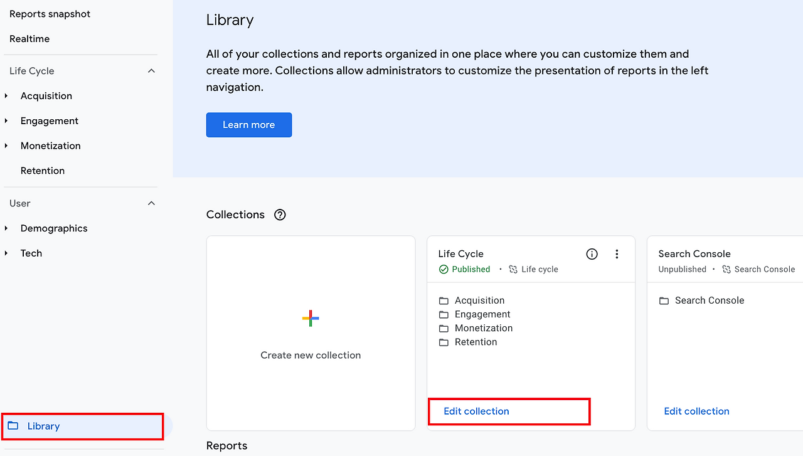The width and height of the screenshot is (803, 456).
Task: Open the Library folder icon in sidebar
Action: click(x=13, y=426)
